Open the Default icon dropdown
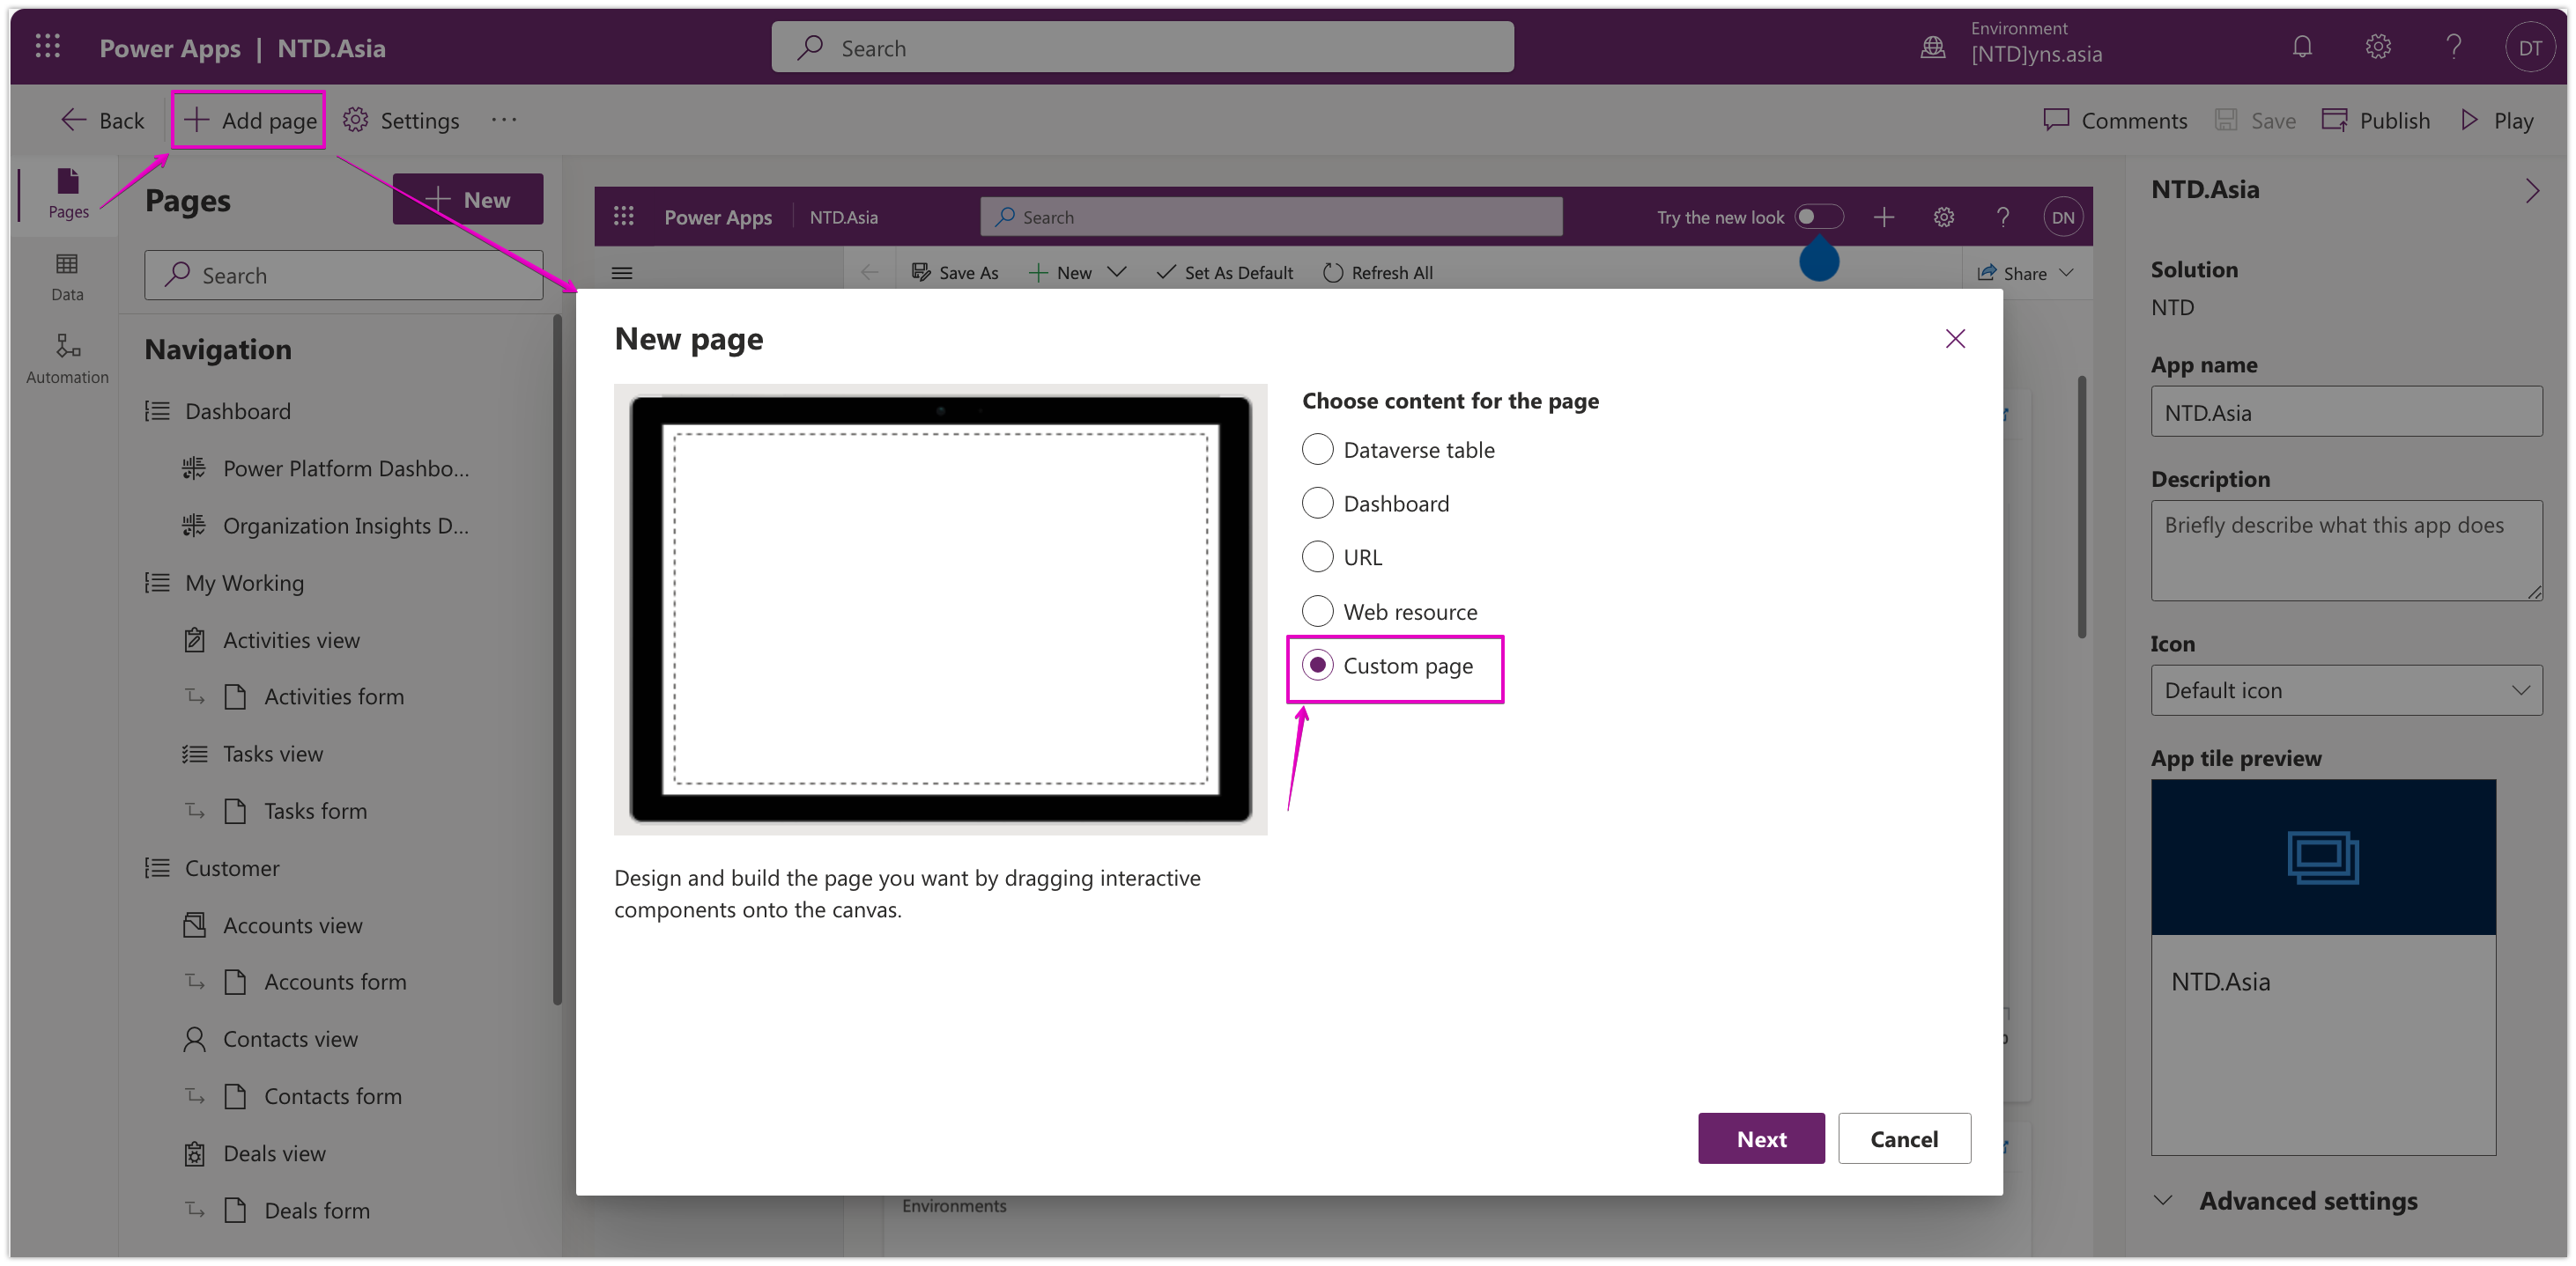Image resolution: width=2576 pixels, height=1266 pixels. (x=2346, y=690)
